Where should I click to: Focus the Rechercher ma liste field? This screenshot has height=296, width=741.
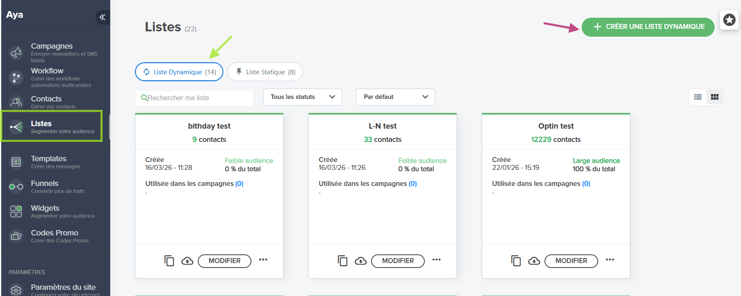click(194, 98)
